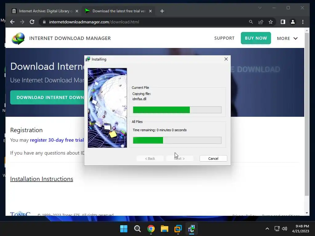315x236 pixels.
Task: Bookmark this page with the star
Action: 271,22
